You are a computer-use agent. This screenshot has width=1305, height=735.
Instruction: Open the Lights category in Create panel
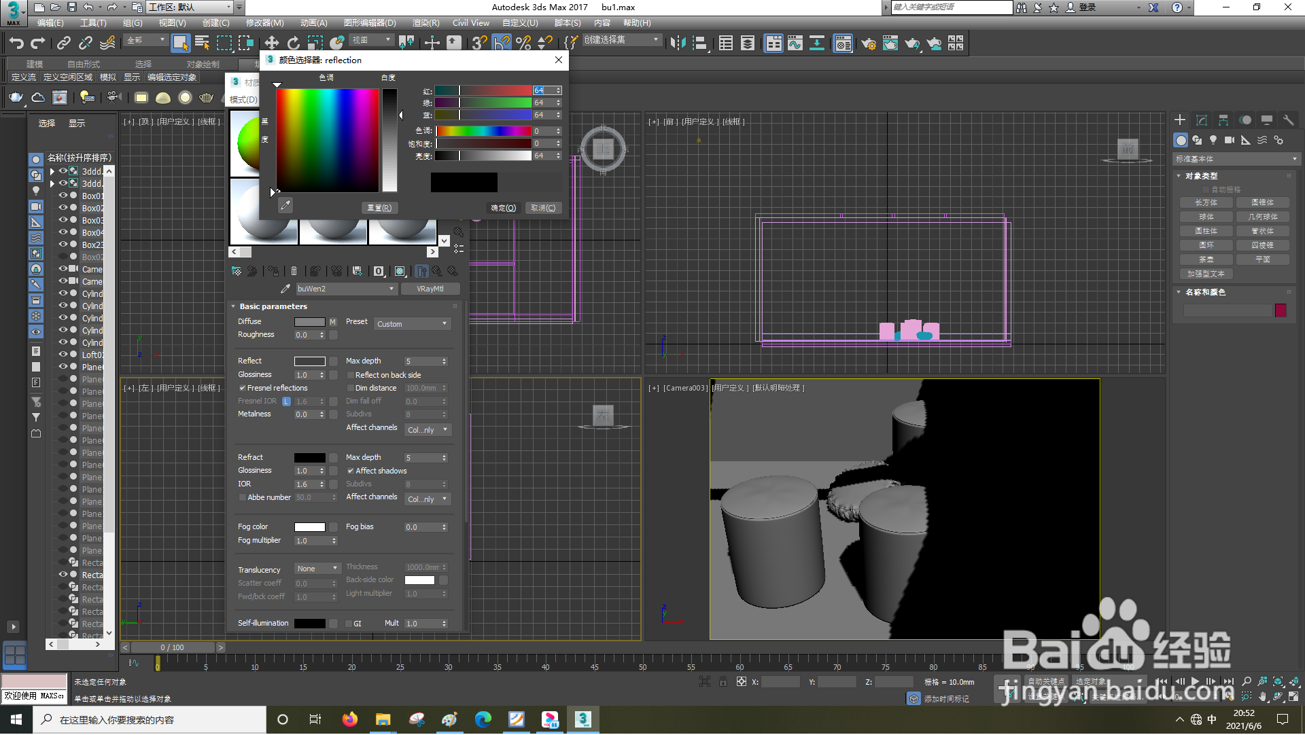[x=1213, y=141]
